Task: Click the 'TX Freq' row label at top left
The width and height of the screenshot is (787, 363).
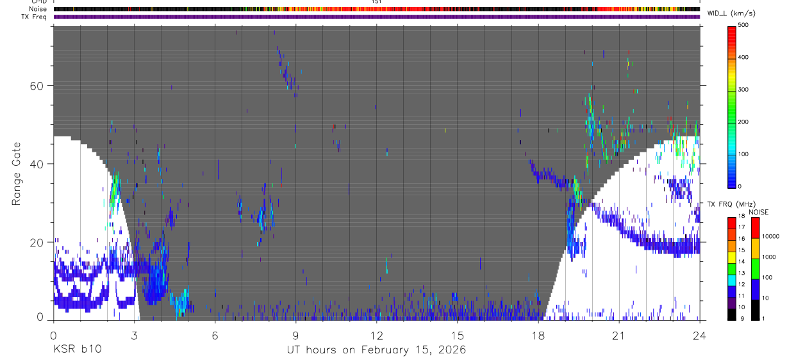Action: [35, 17]
